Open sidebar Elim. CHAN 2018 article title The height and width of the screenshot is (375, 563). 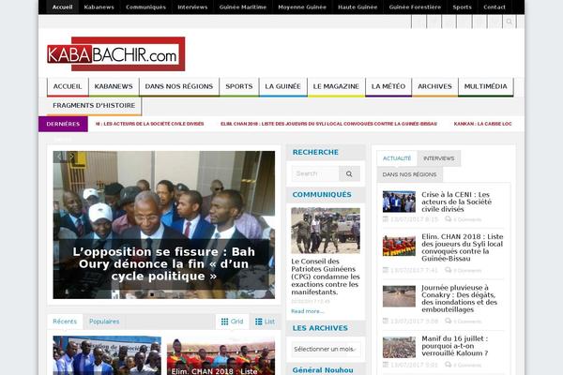(x=463, y=247)
